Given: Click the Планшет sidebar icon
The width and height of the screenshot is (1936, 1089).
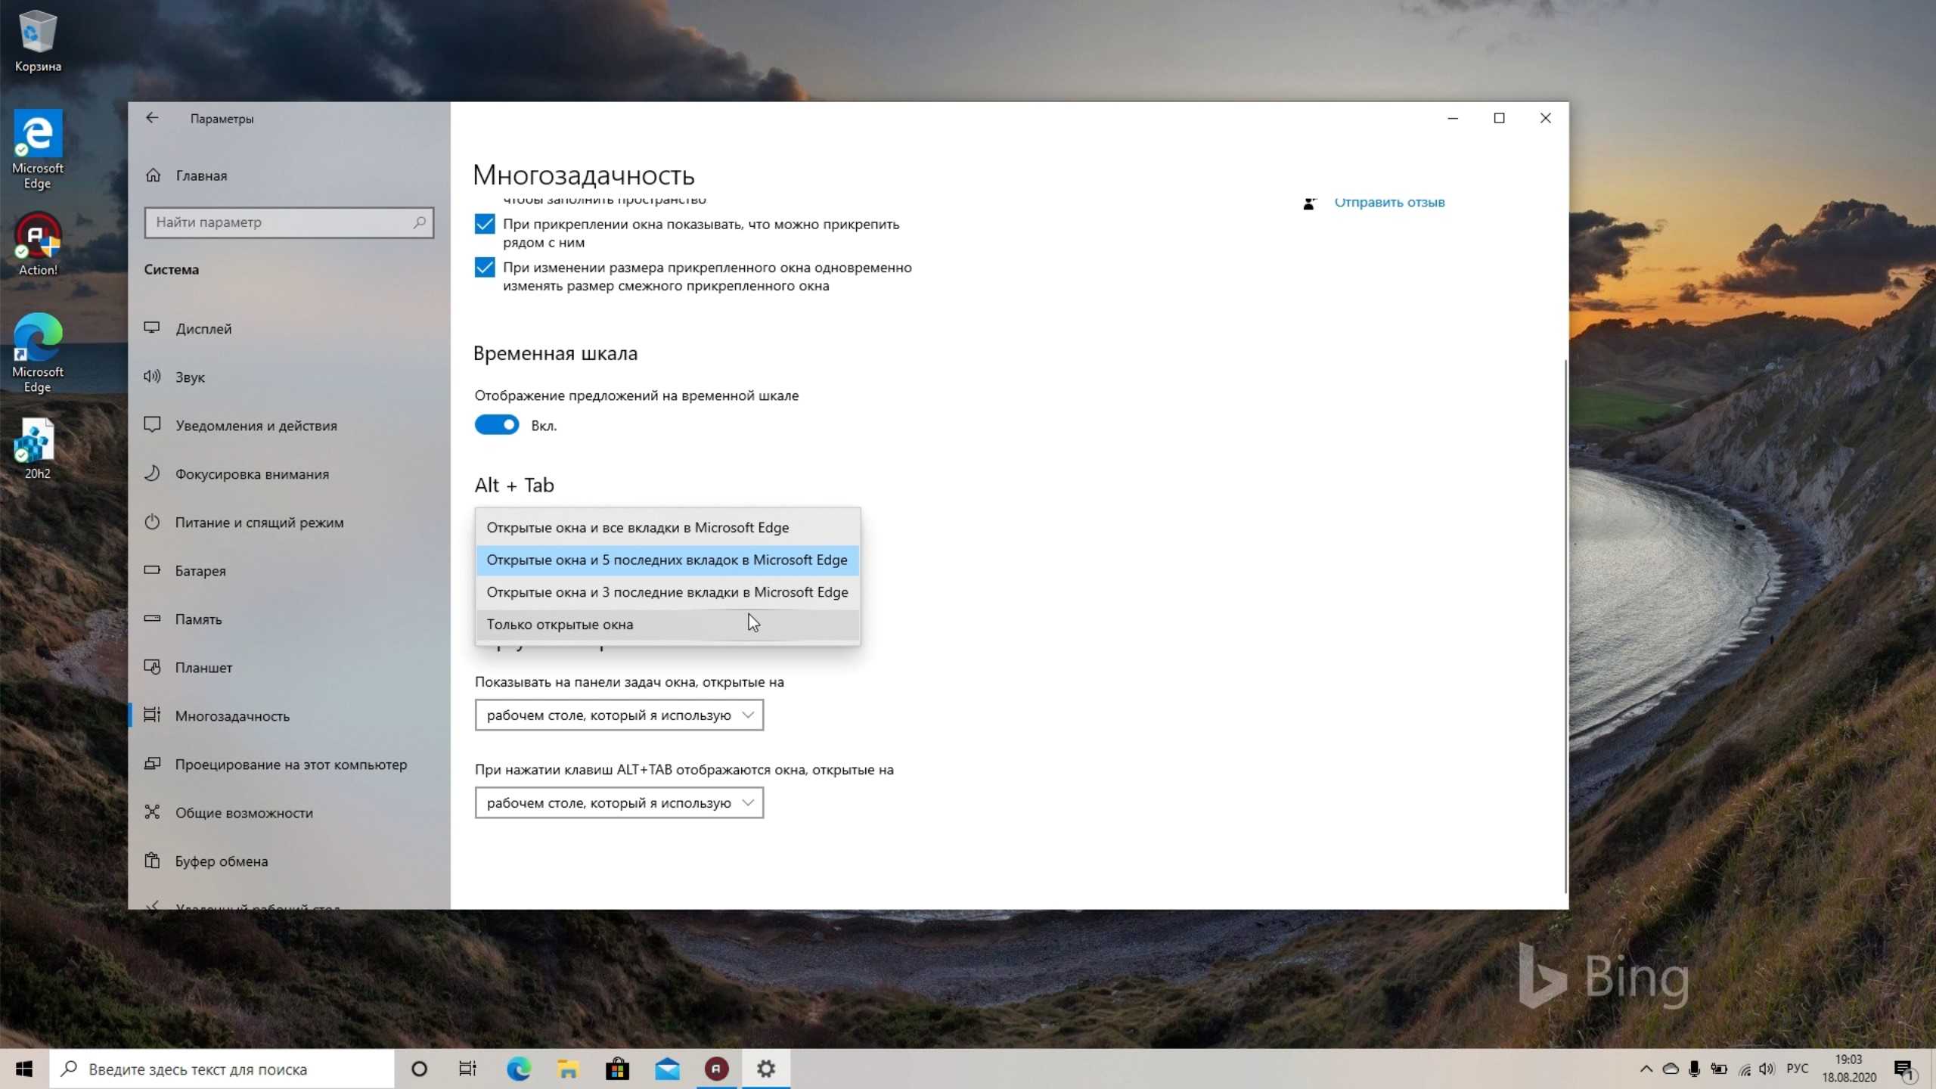Looking at the screenshot, I should 152,667.
